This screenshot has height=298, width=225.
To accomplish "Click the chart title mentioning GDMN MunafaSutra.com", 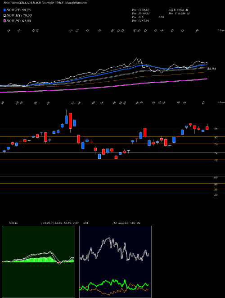I will click(45, 3).
